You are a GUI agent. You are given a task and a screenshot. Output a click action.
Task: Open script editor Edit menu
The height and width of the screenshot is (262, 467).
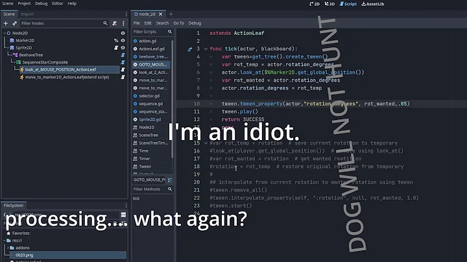(148, 23)
